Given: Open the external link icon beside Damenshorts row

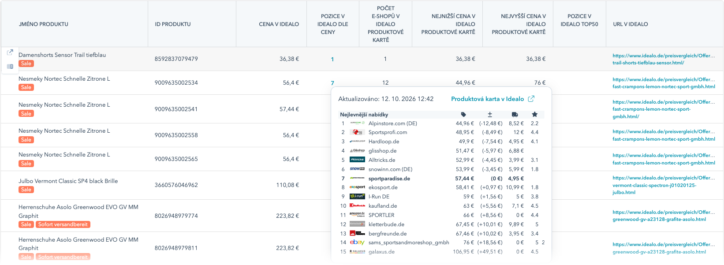Looking at the screenshot, I should click(10, 52).
